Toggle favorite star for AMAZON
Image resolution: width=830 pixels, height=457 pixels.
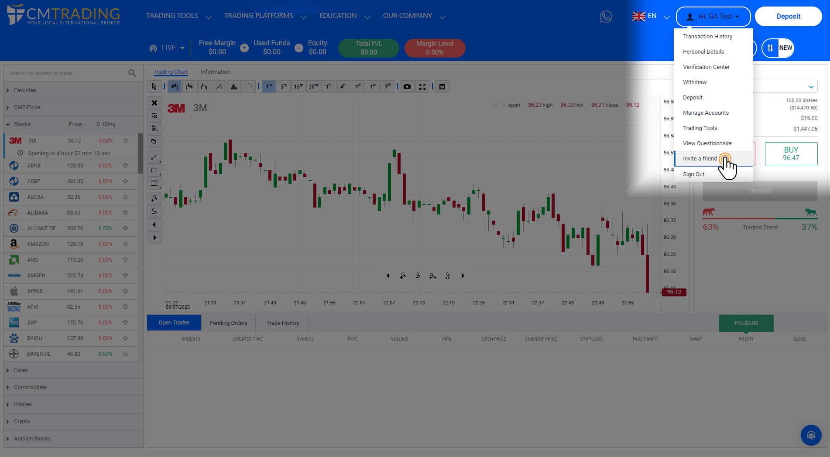click(126, 244)
